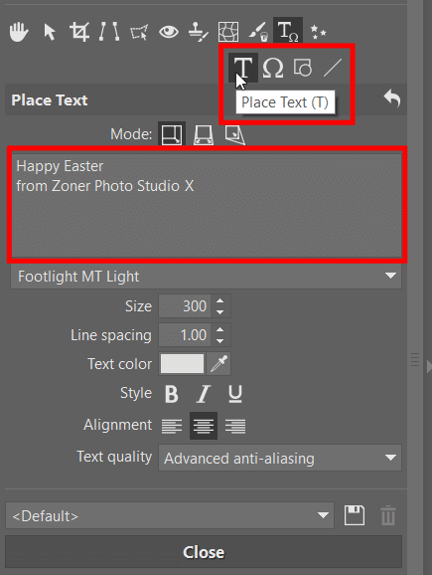The height and width of the screenshot is (575, 432).
Task: Click the panel splitter grip handle
Action: click(x=415, y=360)
